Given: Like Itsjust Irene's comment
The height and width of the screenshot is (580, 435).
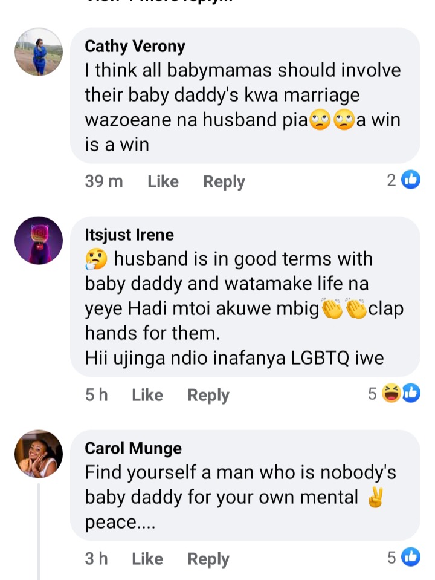Looking at the screenshot, I should point(147,395).
